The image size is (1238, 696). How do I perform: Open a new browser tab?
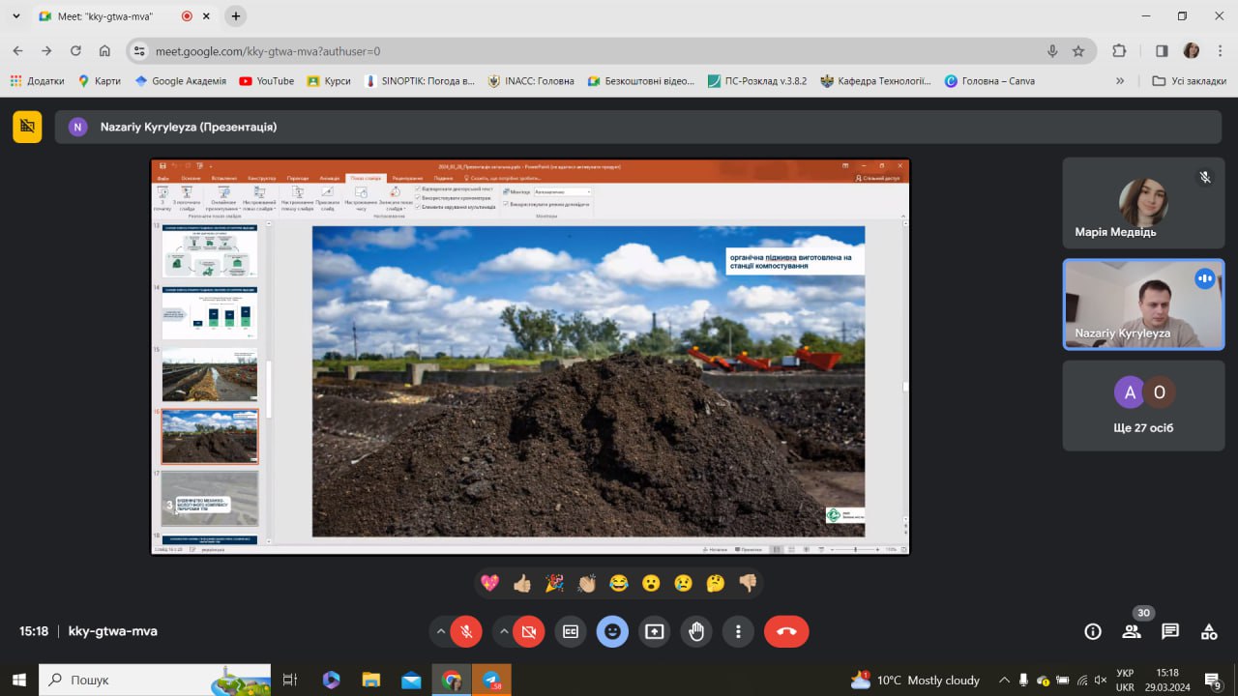pyautogui.click(x=236, y=16)
